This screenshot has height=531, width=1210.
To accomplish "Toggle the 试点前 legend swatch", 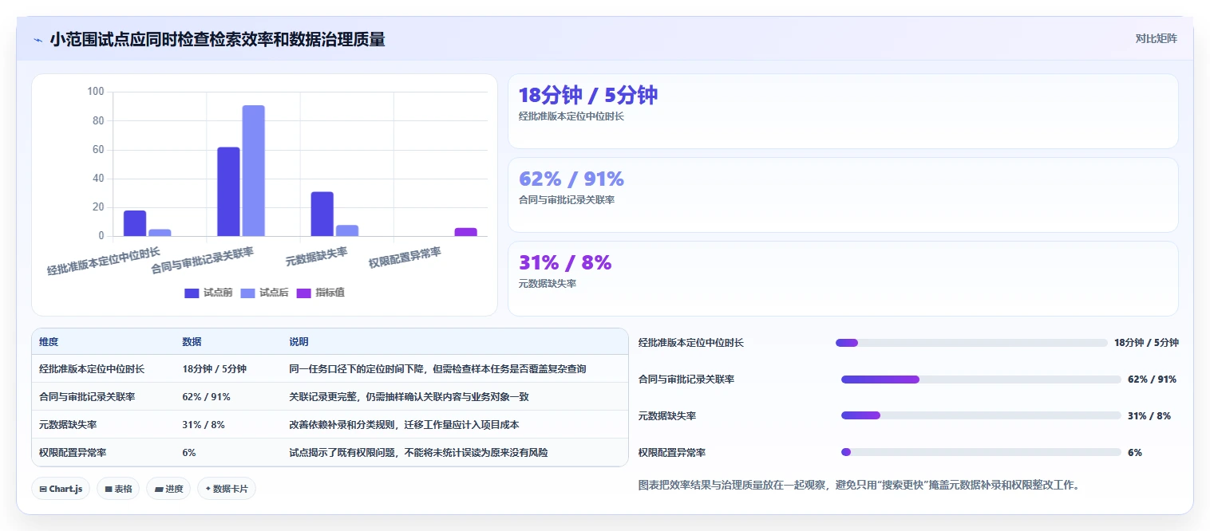I will (192, 293).
